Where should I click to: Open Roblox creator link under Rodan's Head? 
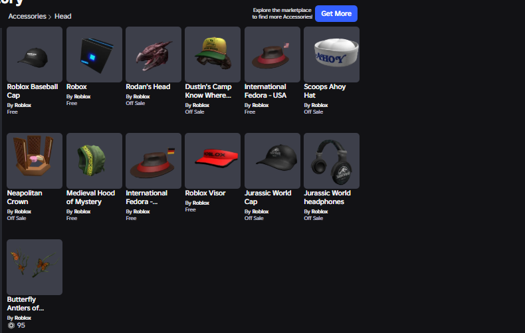pos(142,96)
